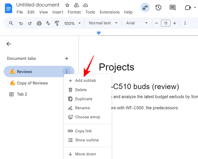The width and height of the screenshot is (198, 159).
Task: Switch to the Tab 2 document tab
Action: coord(22,94)
